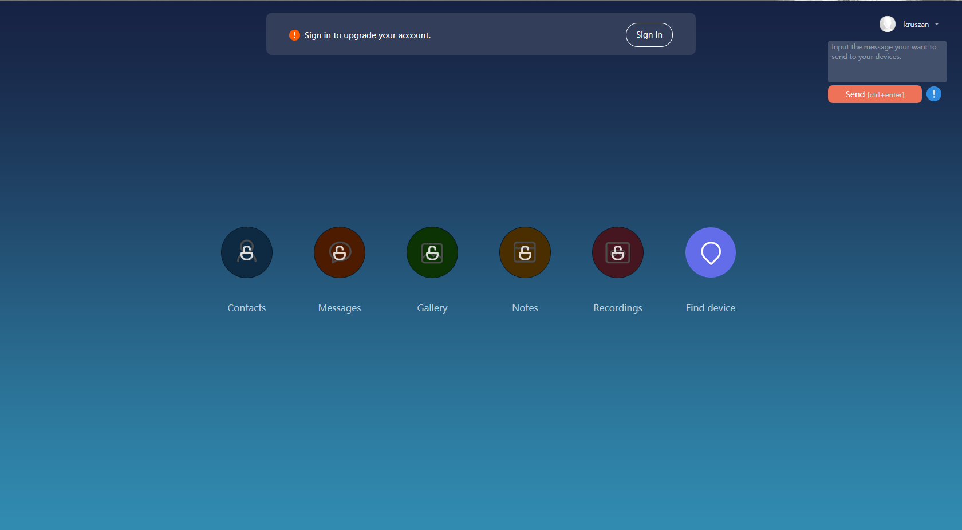Expand the account dropdown arrow
Viewport: 962px width, 530px height.
click(x=937, y=24)
